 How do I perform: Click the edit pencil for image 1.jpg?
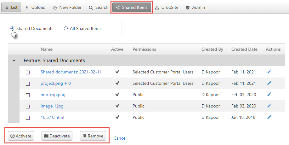click(x=269, y=106)
